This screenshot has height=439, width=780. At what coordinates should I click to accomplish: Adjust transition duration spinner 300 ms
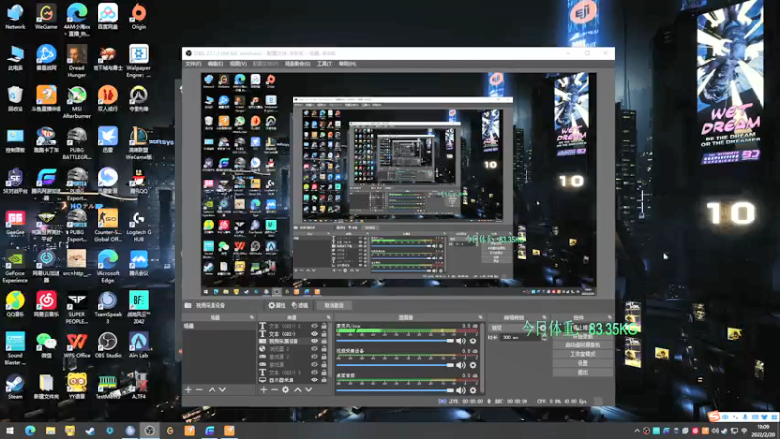click(x=522, y=337)
